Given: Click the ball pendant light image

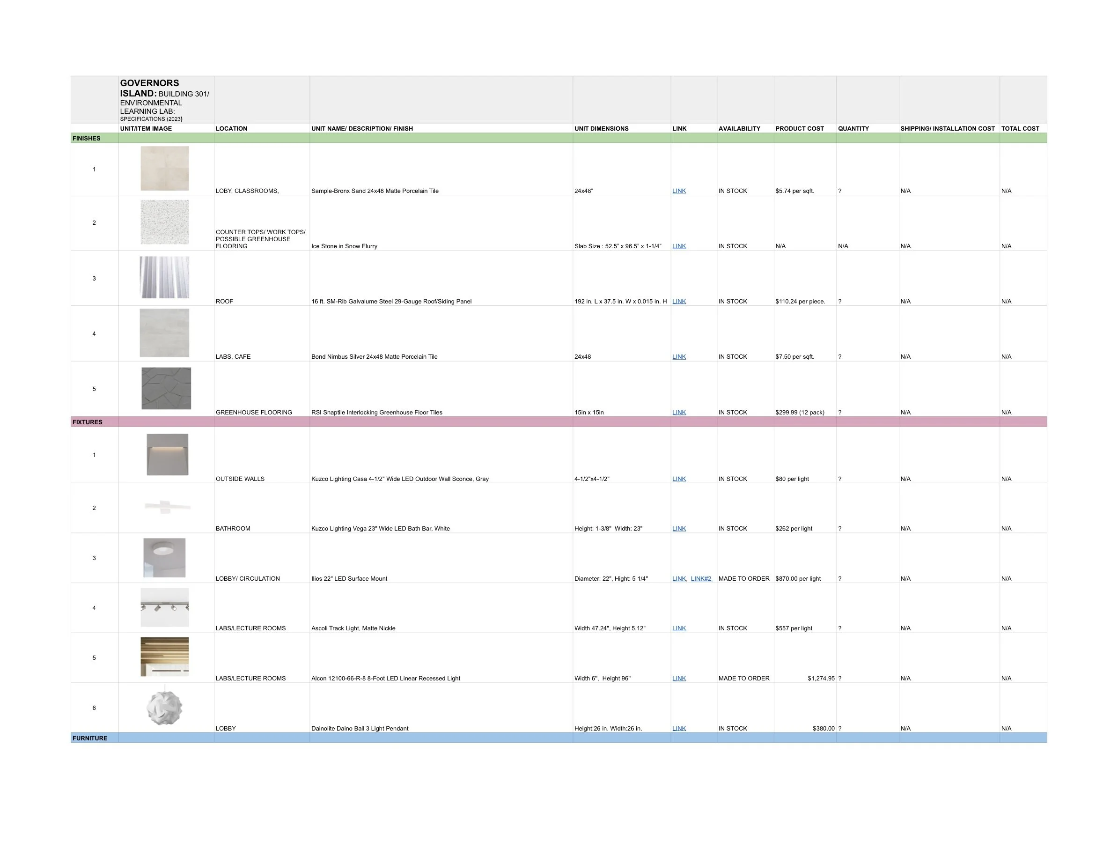Looking at the screenshot, I should pos(164,708).
